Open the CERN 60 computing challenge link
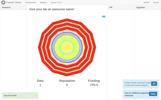The width and height of the screenshot is (161, 100). (137, 94)
